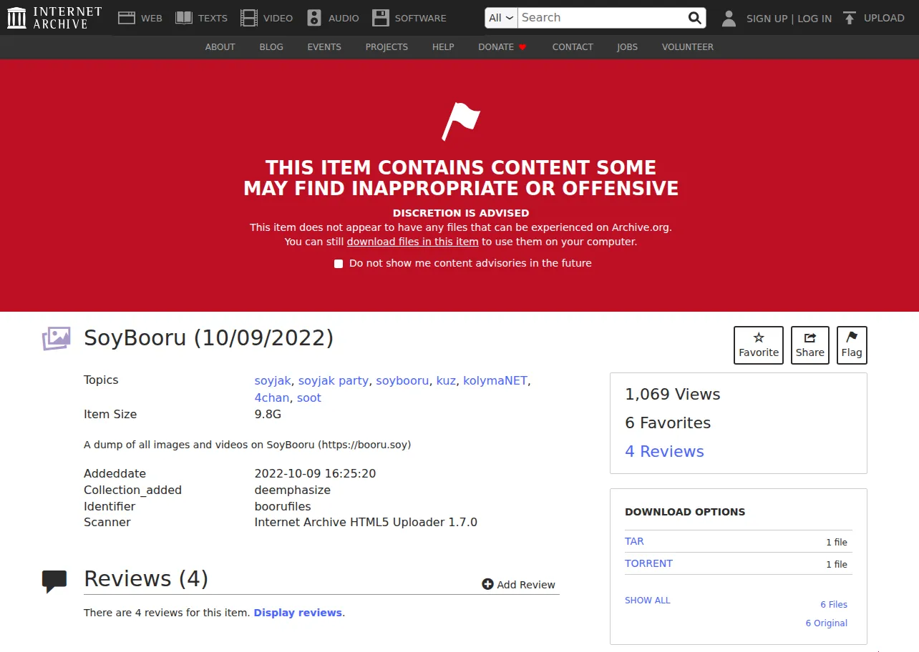Open the About menu item
This screenshot has width=919, height=652.
coord(220,47)
